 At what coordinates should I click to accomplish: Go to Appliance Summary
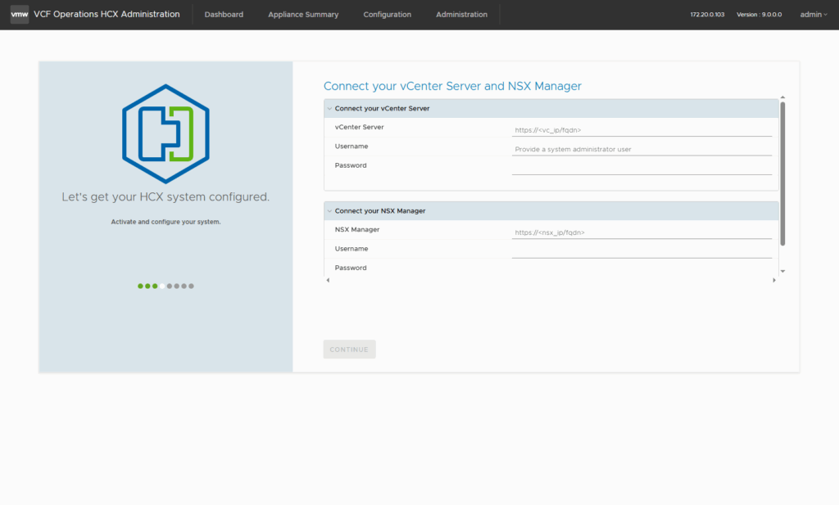303,15
